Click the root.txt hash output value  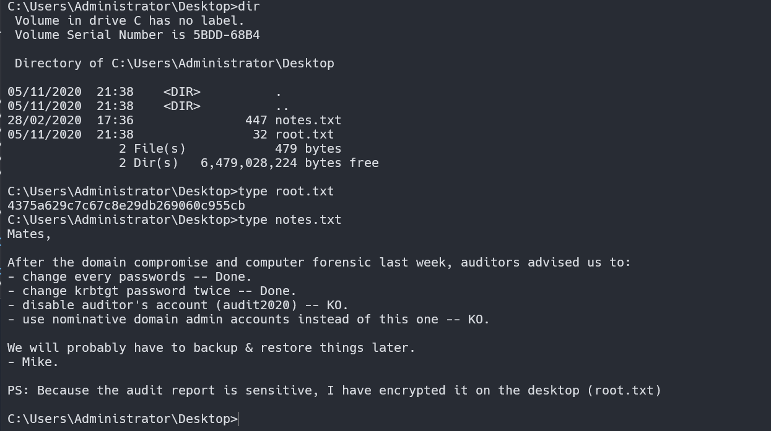click(126, 206)
